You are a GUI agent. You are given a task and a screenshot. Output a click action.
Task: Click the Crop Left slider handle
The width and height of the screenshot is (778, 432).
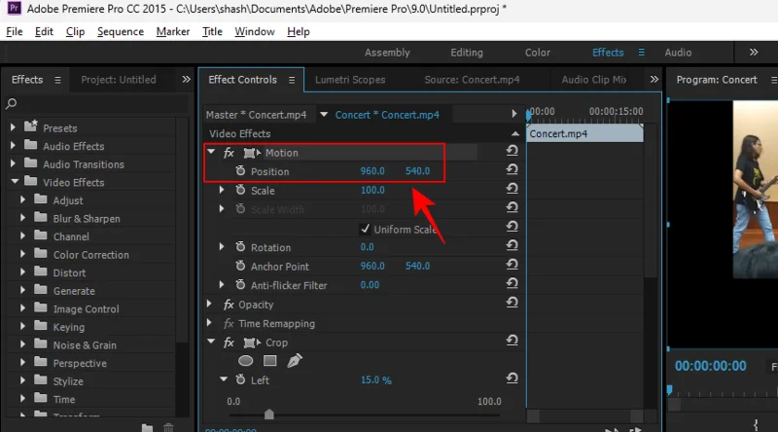pyautogui.click(x=269, y=414)
